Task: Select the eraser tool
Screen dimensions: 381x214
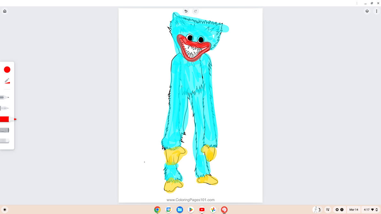Action: (x=4, y=141)
